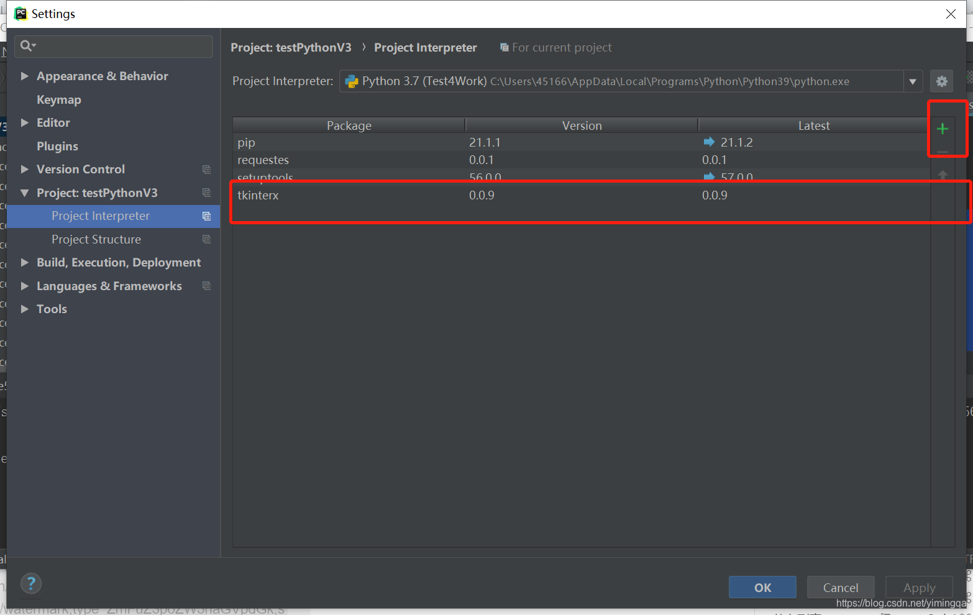The image size is (973, 615).
Task: Click the copy icon beside Languages & Frameworks
Action: point(206,286)
